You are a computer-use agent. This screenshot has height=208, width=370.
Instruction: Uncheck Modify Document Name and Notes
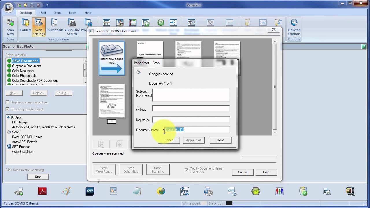[186, 170]
